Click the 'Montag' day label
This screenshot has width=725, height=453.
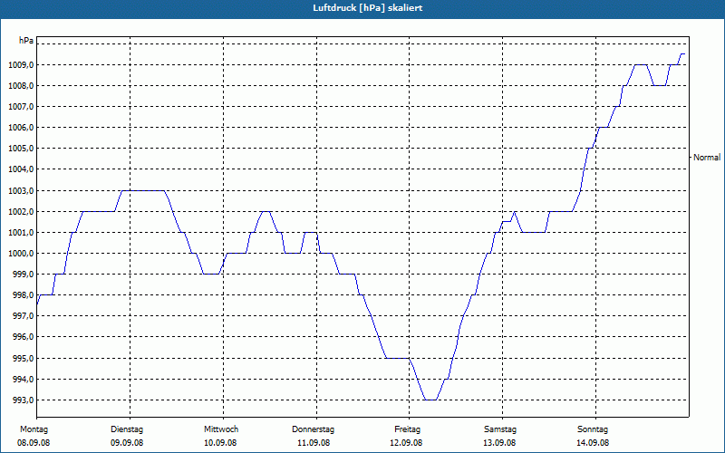(34, 429)
